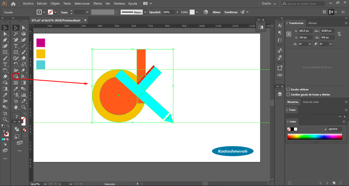The image size is (349, 186).
Task: Open the Estilo graphic style dropdown
Action: 197,12
